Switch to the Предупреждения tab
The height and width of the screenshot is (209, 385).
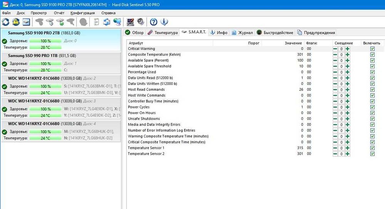(x=316, y=33)
